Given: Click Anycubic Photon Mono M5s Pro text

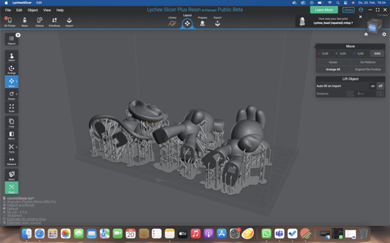Looking at the screenshot, I should 32,202.
